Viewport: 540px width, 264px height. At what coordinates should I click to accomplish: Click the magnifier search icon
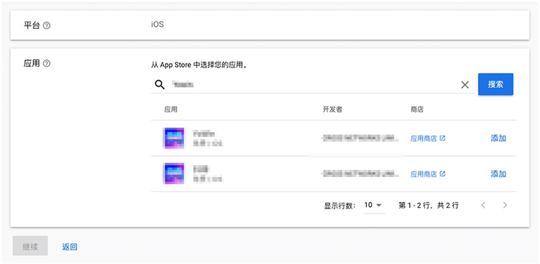(160, 84)
